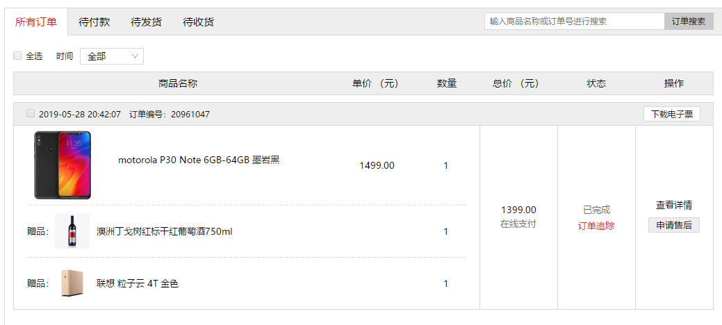Open the 时间 dropdown showing 全部
This screenshot has width=722, height=325.
tap(112, 56)
